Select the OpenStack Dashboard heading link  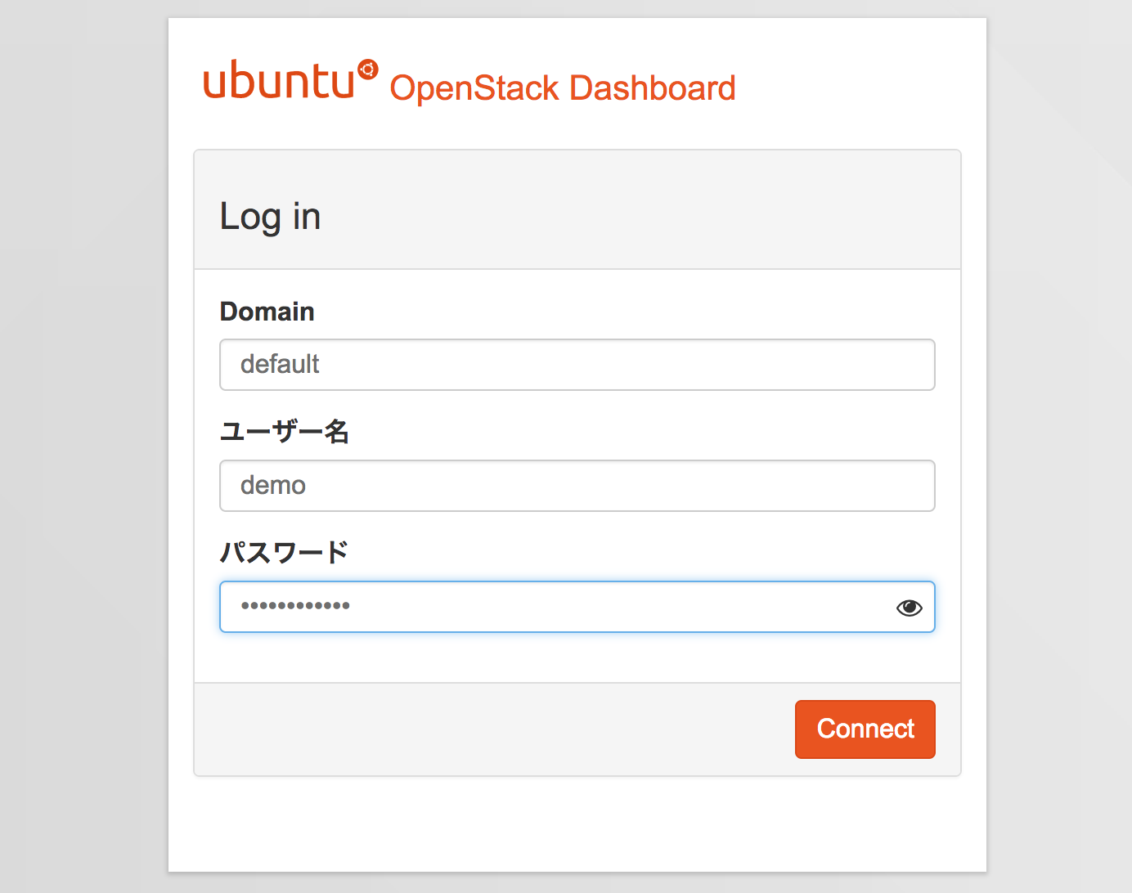(563, 88)
